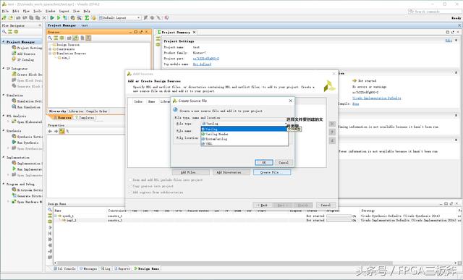Select Verilog in the file type list
The height and width of the screenshot is (280, 463).
tap(245, 129)
